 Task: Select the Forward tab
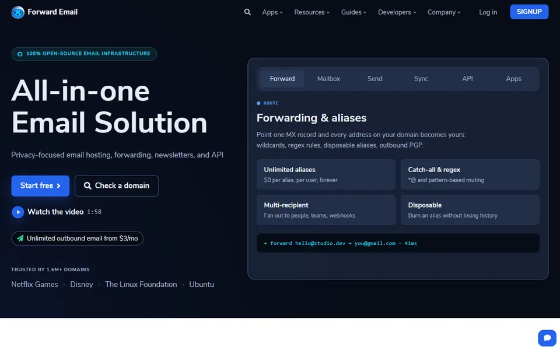click(x=282, y=79)
